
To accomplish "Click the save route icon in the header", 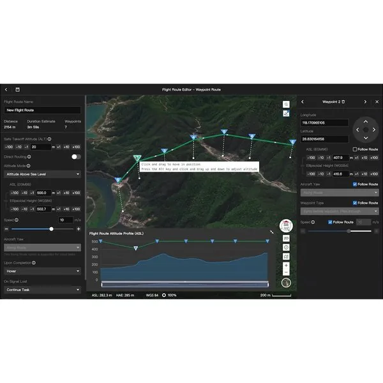I will coord(18,89).
